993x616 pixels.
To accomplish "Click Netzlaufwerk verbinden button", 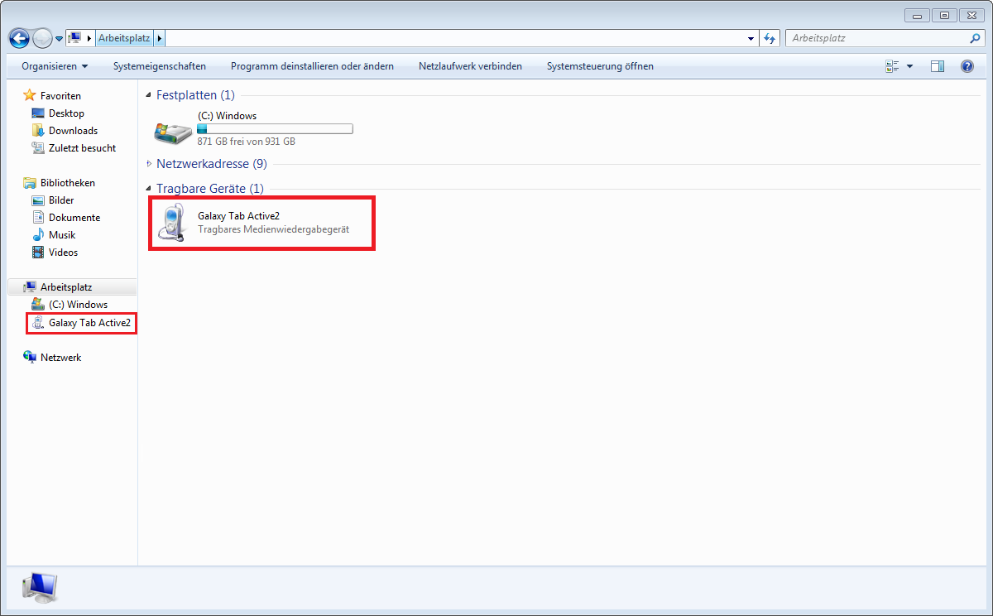I will coord(470,66).
